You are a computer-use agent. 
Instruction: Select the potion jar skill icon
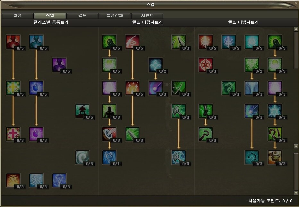(x=275, y=157)
